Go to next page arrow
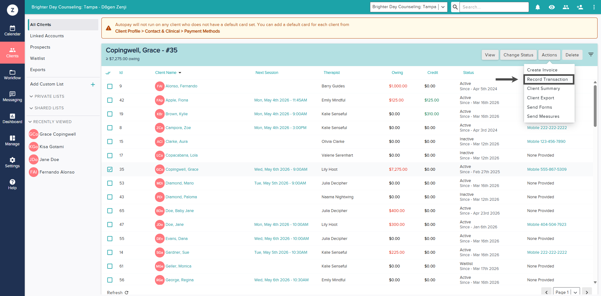This screenshot has width=601, height=296. tap(587, 292)
